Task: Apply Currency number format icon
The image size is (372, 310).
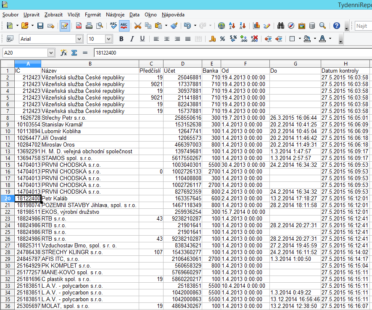Action: coord(212,39)
